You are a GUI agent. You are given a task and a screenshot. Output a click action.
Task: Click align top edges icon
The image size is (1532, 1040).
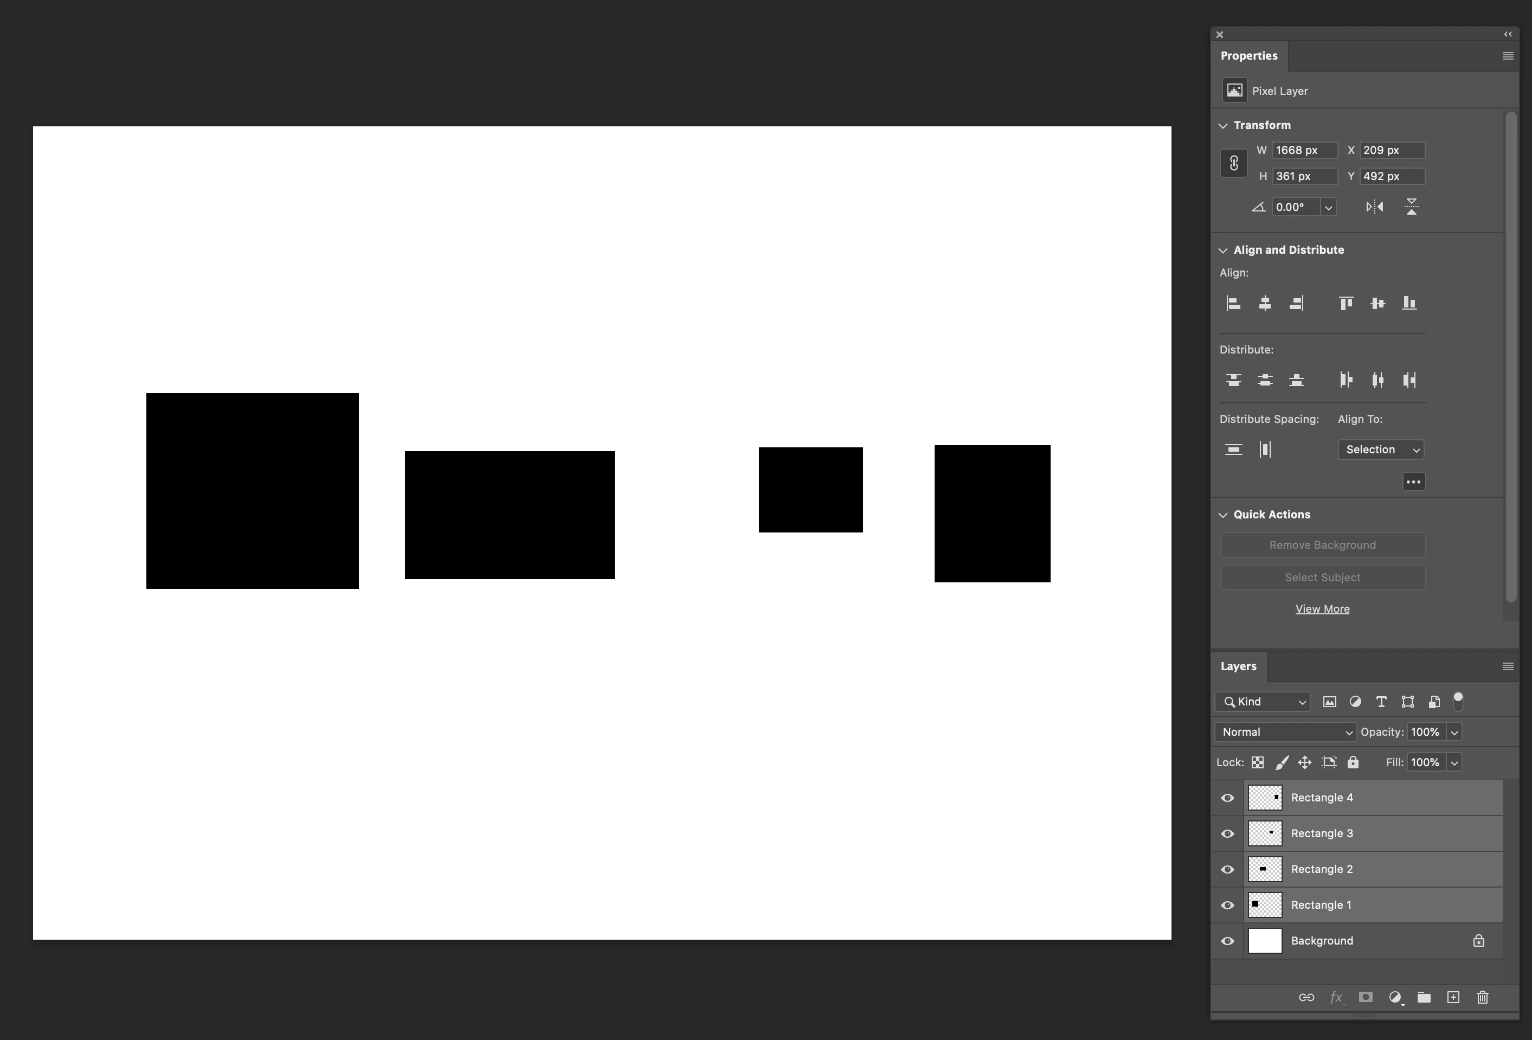coord(1346,303)
